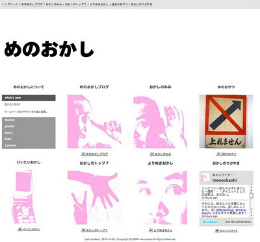Click the @StereoFlag mention in the tweet

(x=225, y=210)
